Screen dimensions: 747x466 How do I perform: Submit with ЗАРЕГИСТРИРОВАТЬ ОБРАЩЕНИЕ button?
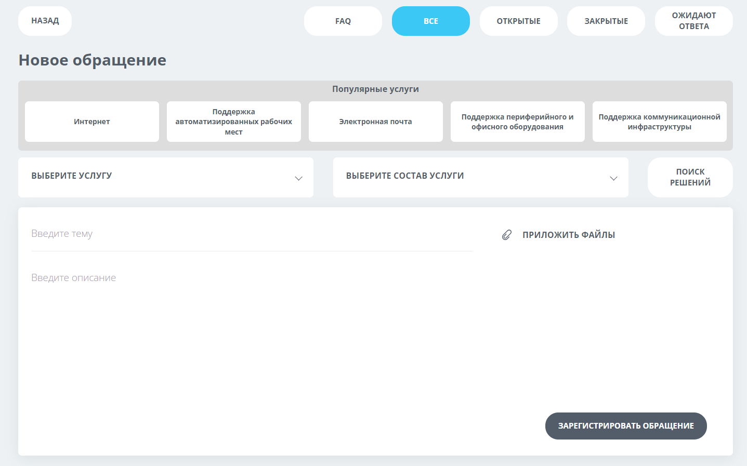coord(626,426)
